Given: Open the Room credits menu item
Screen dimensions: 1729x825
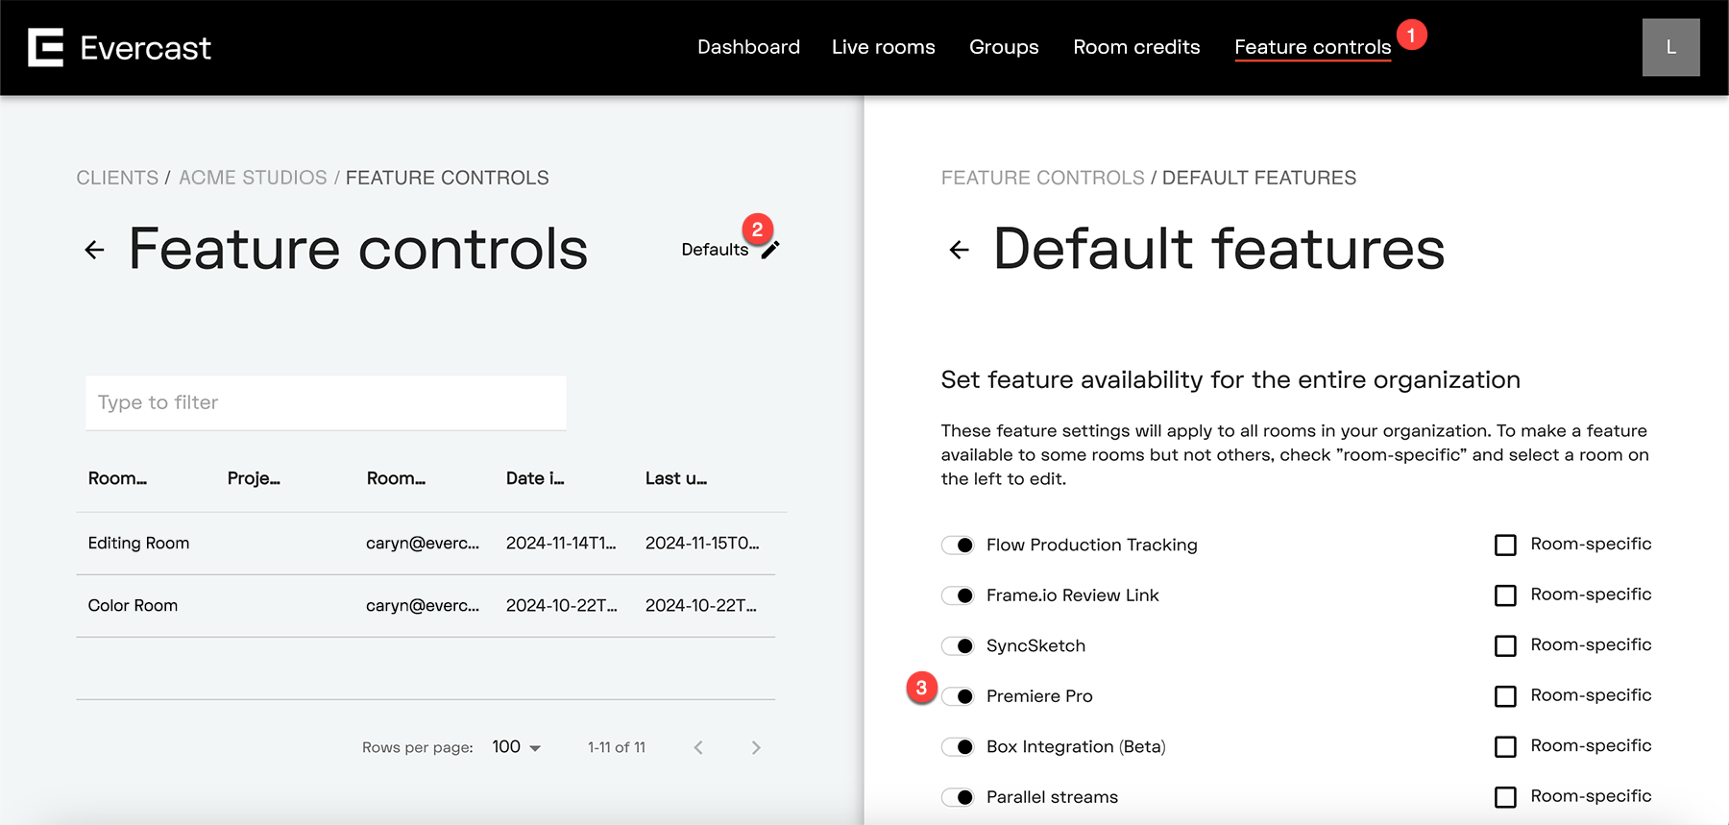Looking at the screenshot, I should [x=1136, y=47].
